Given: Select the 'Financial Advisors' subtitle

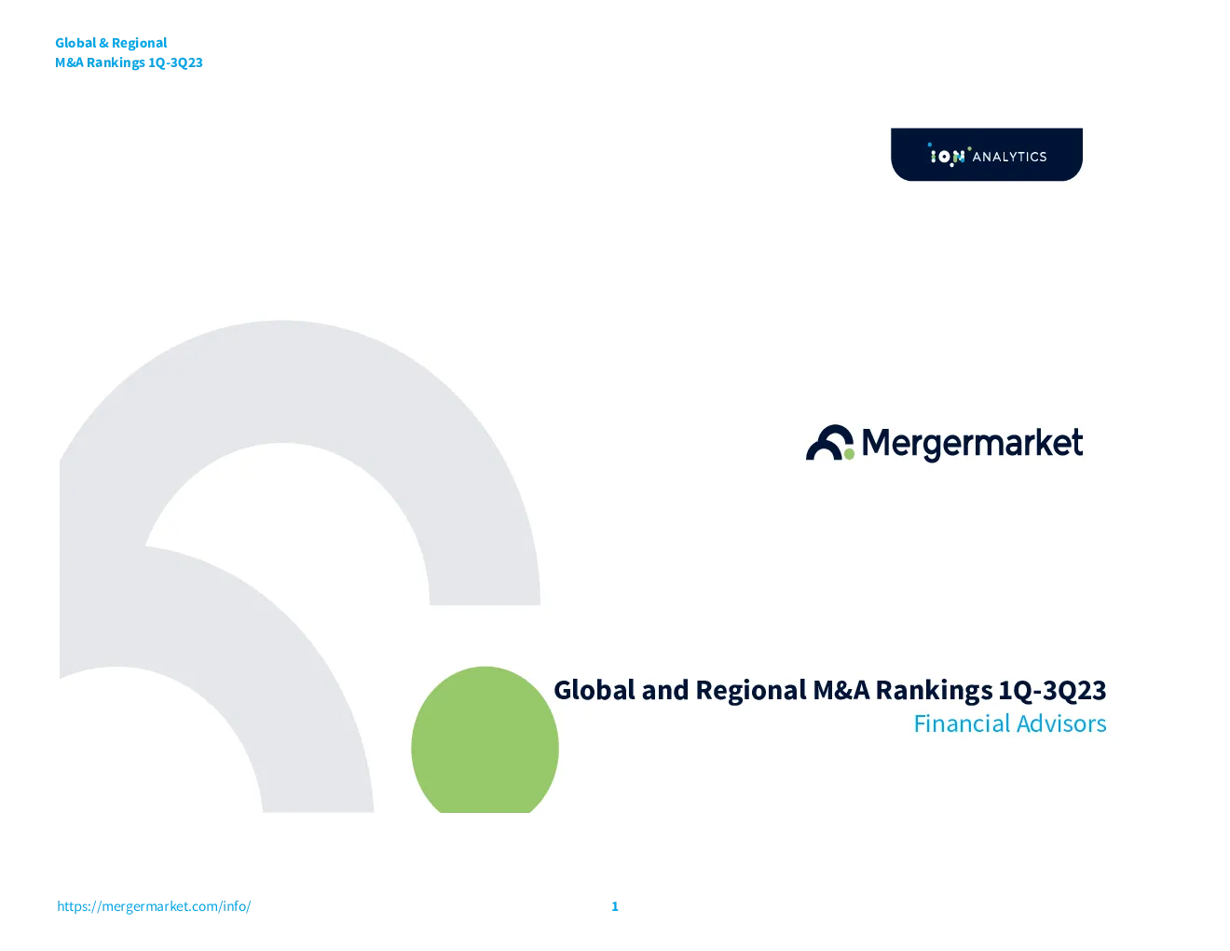Looking at the screenshot, I should (x=1010, y=724).
